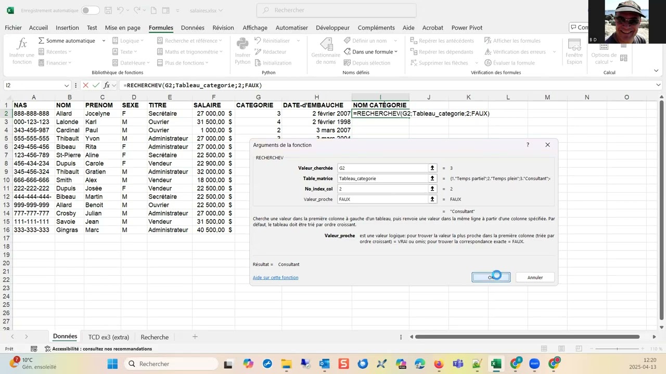
Task: Switch to TCD ex3 (extra) sheet
Action: pos(109,337)
